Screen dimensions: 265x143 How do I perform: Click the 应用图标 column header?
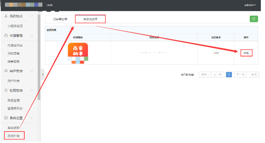(78, 37)
